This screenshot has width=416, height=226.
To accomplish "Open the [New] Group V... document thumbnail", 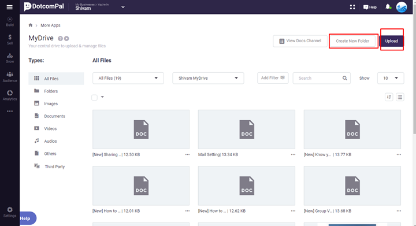I will [x=352, y=186].
